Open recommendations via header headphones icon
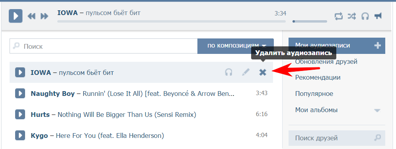Viewport: 396px width, 149px height. [365, 16]
